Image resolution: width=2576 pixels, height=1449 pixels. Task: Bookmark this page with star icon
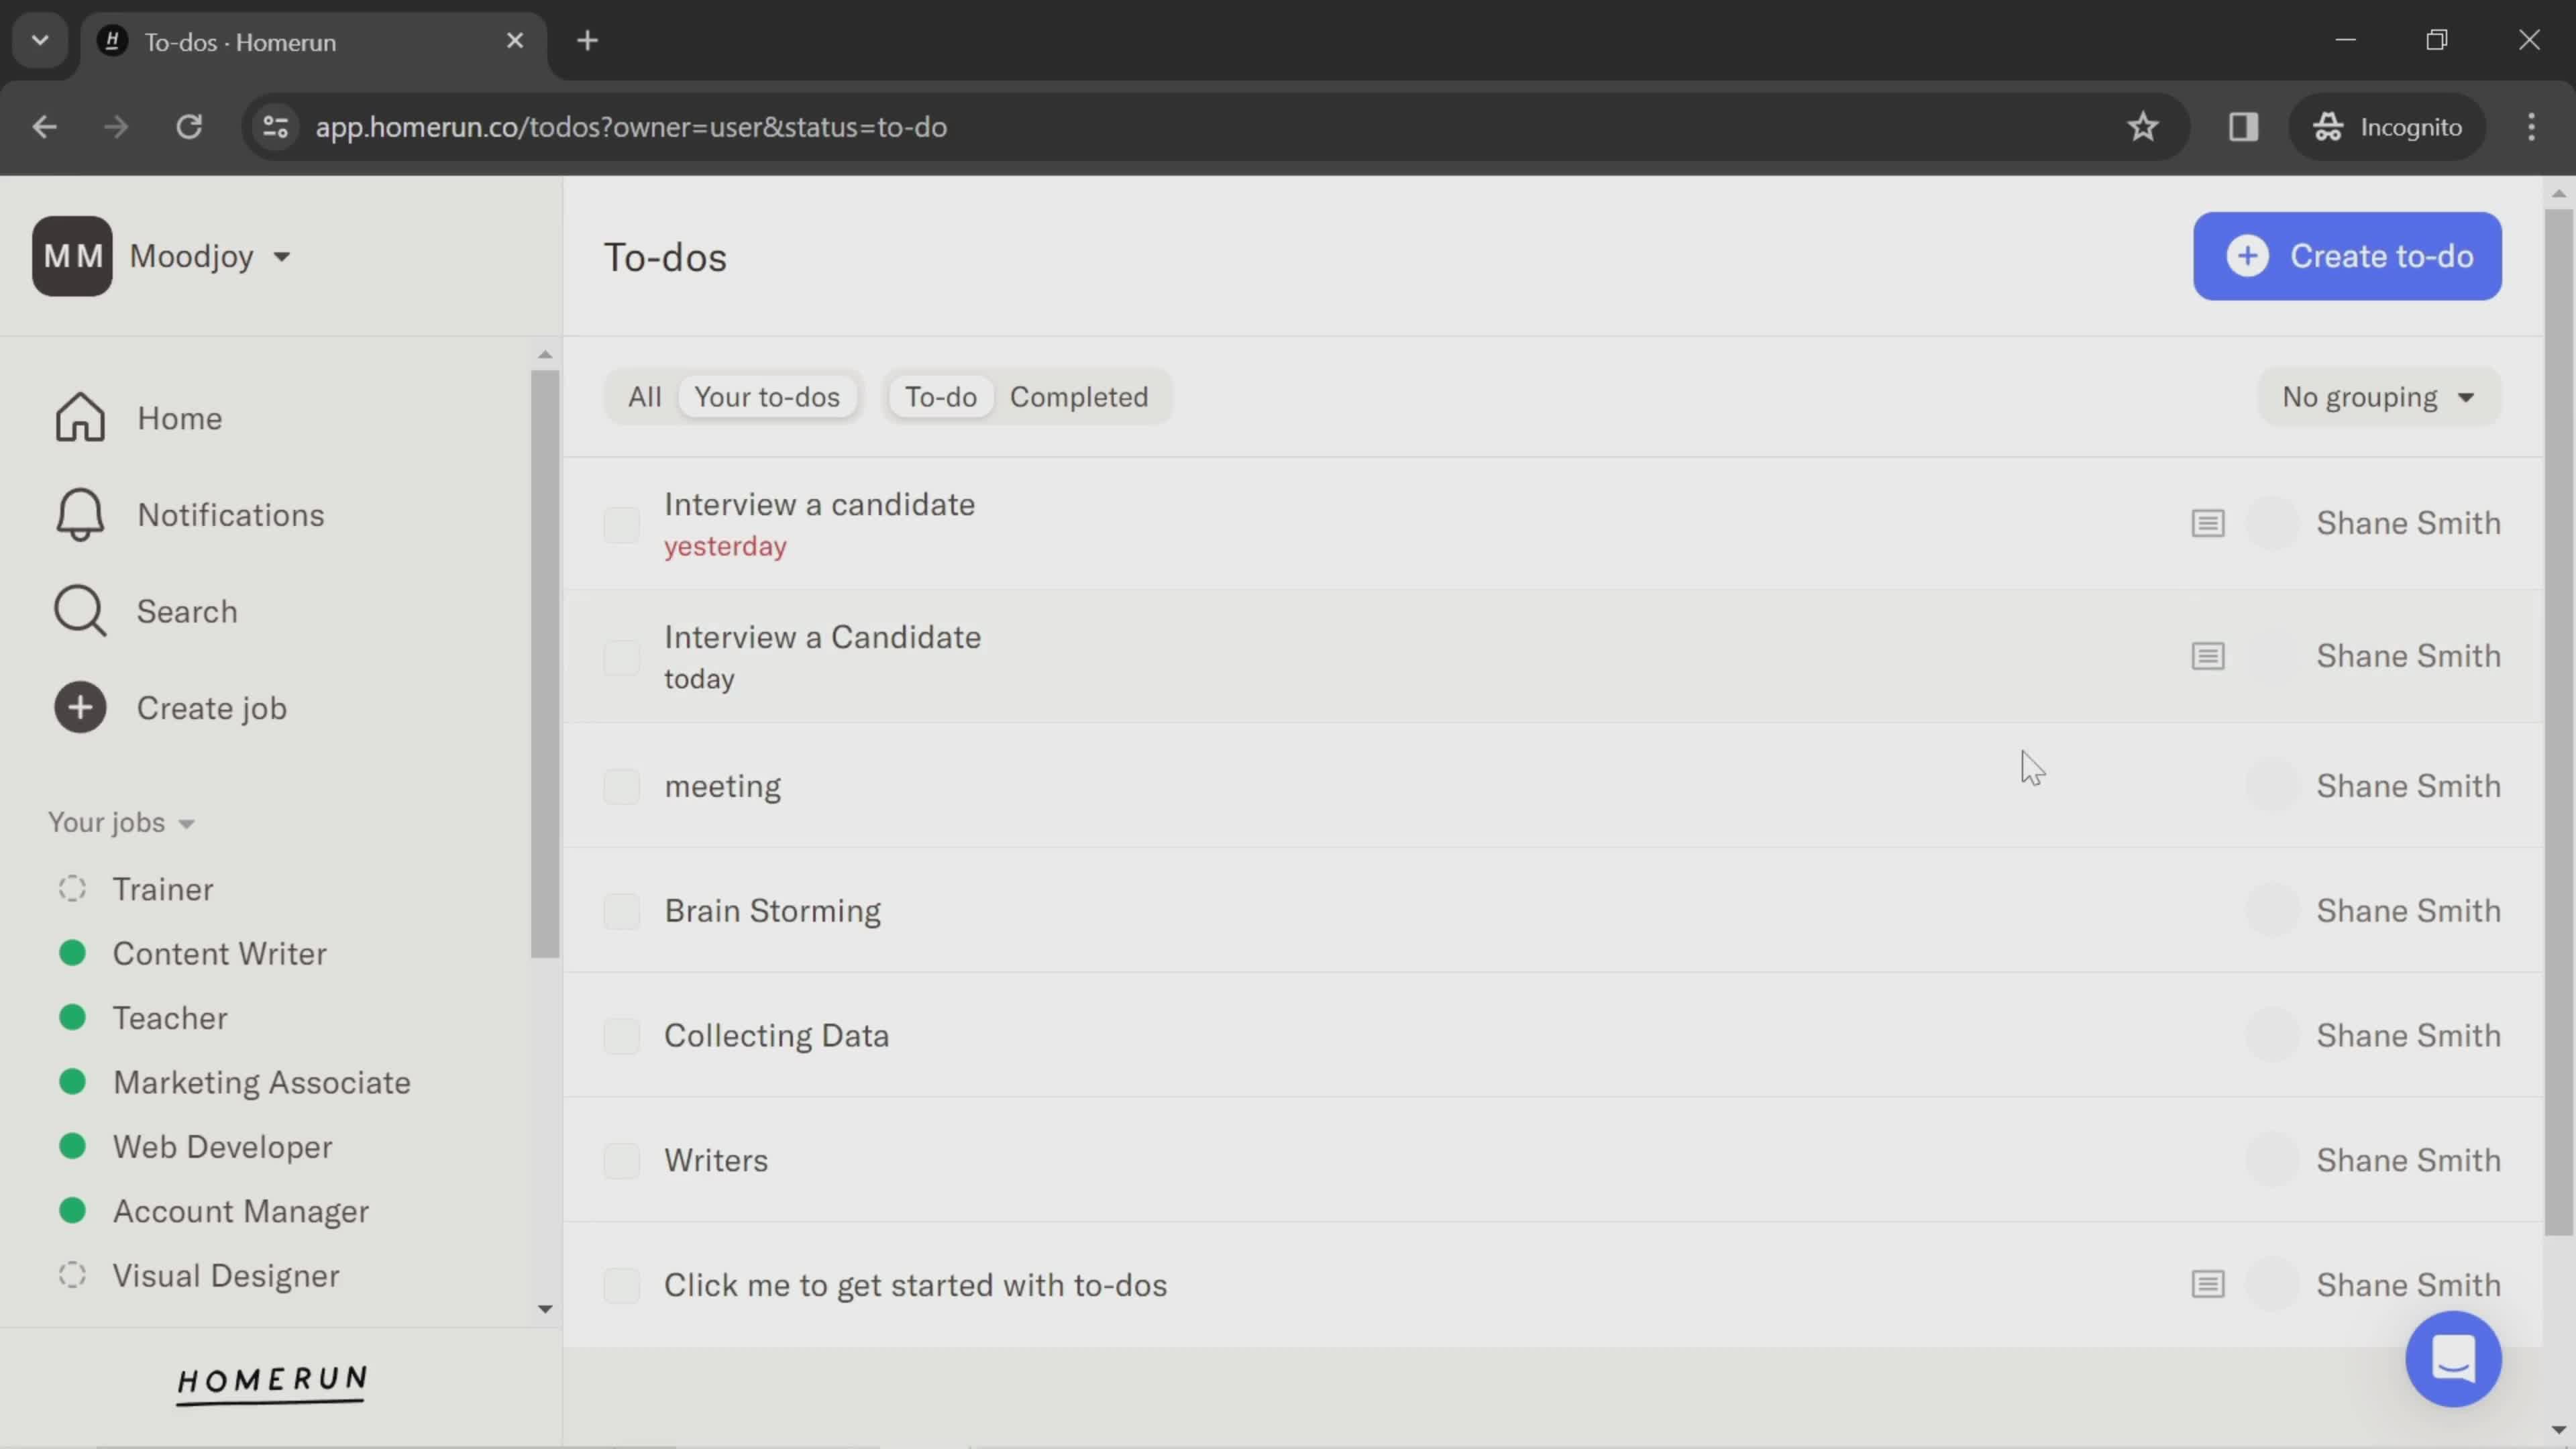(2142, 127)
